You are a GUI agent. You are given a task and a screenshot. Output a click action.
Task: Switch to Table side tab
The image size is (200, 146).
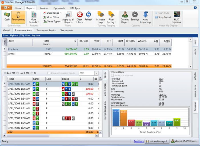[x=195, y=42]
